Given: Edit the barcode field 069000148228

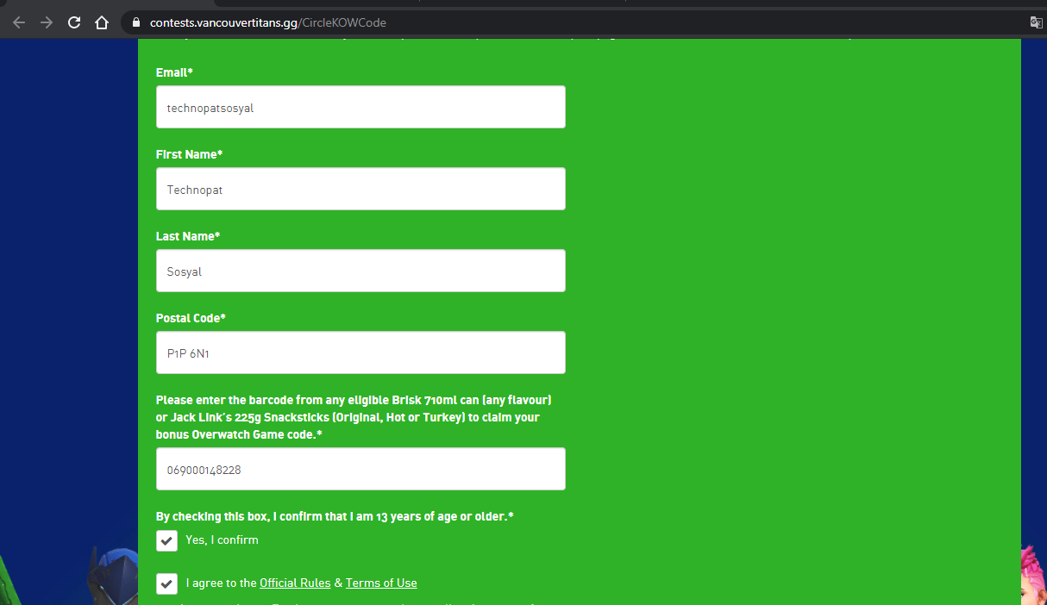Looking at the screenshot, I should tap(360, 469).
